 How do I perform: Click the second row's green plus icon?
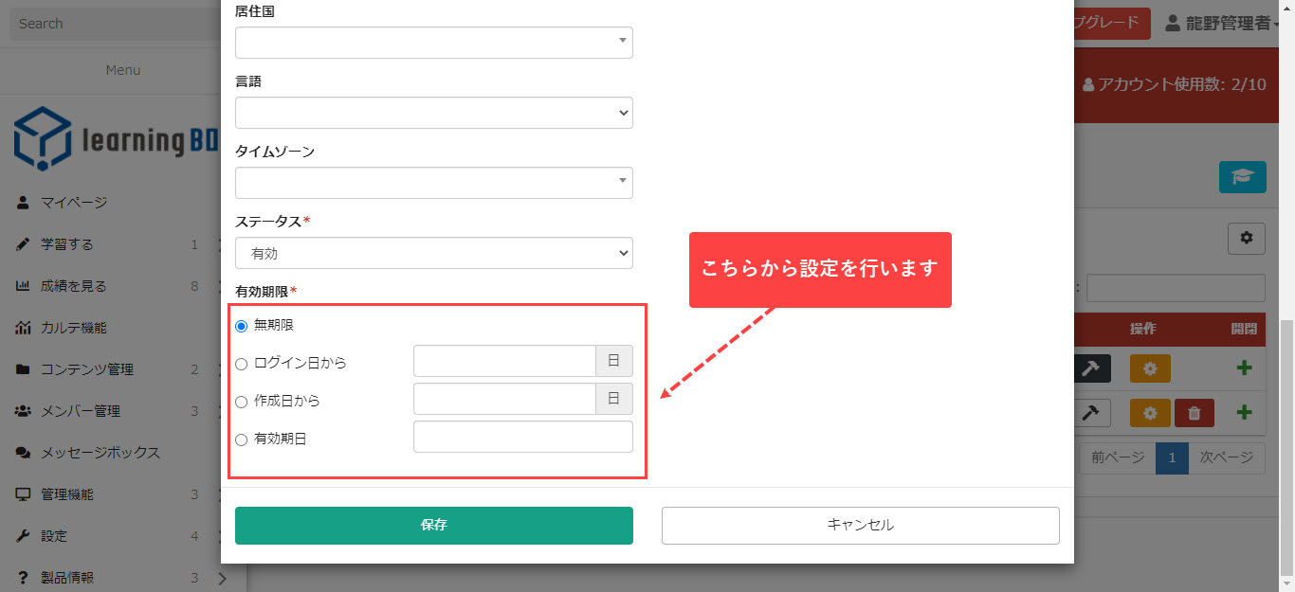click(1244, 413)
